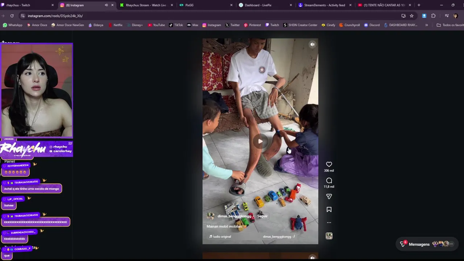Open the dimas_bengggkongg profile link

tap(234, 216)
